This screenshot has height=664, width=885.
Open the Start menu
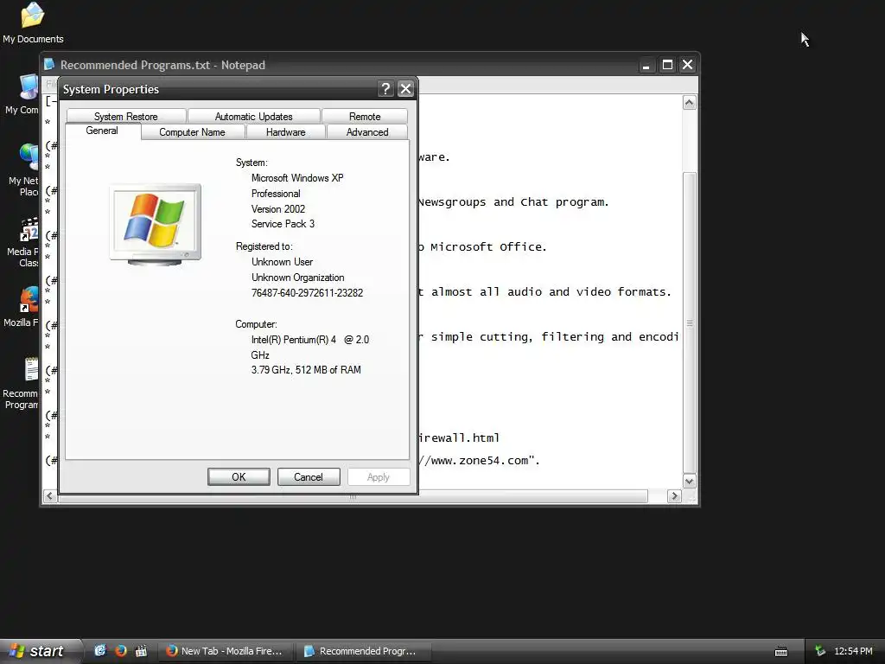coord(40,651)
